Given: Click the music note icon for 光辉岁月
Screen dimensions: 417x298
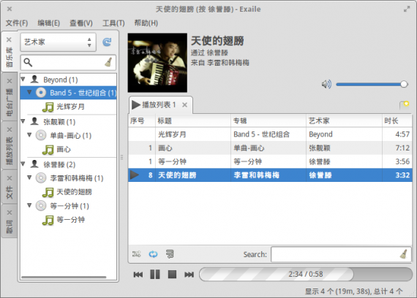Looking at the screenshot, I should tap(48, 107).
